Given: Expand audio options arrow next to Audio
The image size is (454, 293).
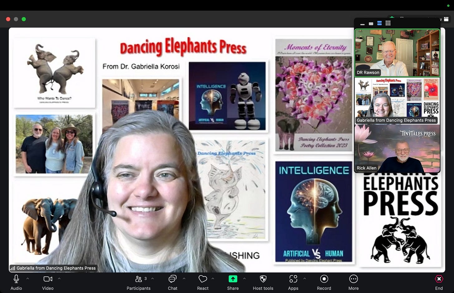Looking at the screenshot, I should click(27, 279).
